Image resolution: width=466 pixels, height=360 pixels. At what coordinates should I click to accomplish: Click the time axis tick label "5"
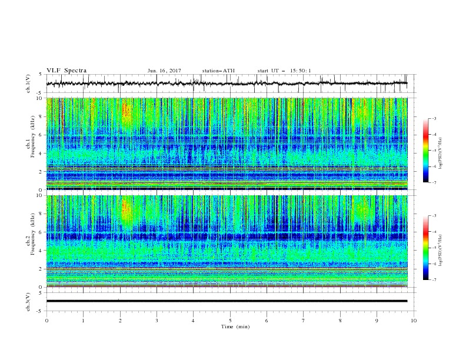(x=230, y=321)
